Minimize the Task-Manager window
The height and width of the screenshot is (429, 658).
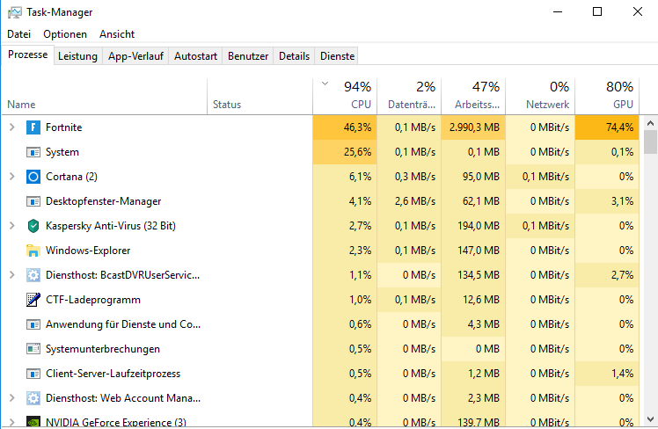[x=558, y=11]
